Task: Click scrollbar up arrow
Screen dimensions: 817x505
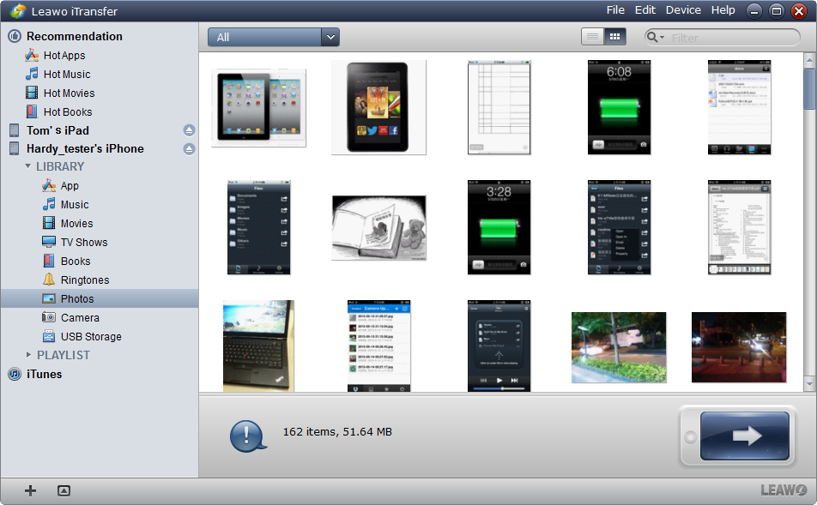Action: coord(809,59)
